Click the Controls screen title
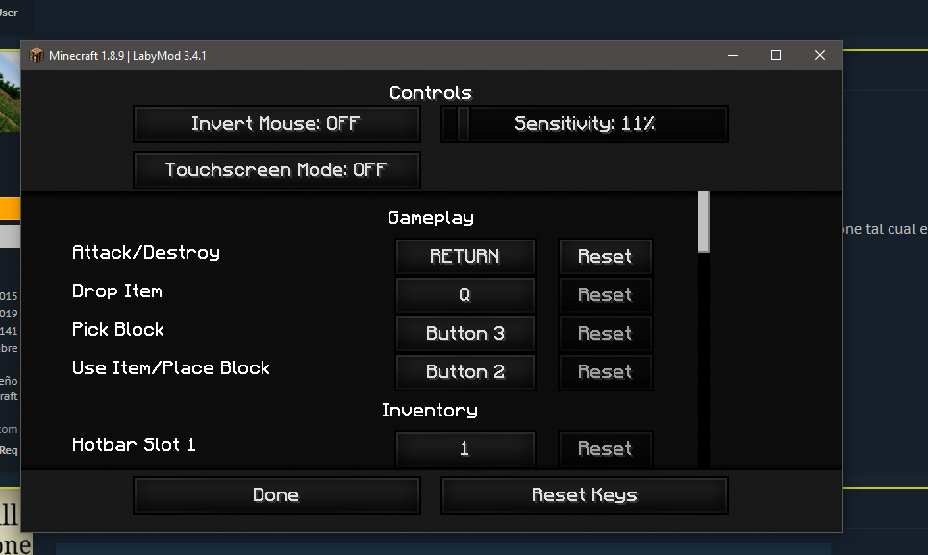 click(431, 93)
